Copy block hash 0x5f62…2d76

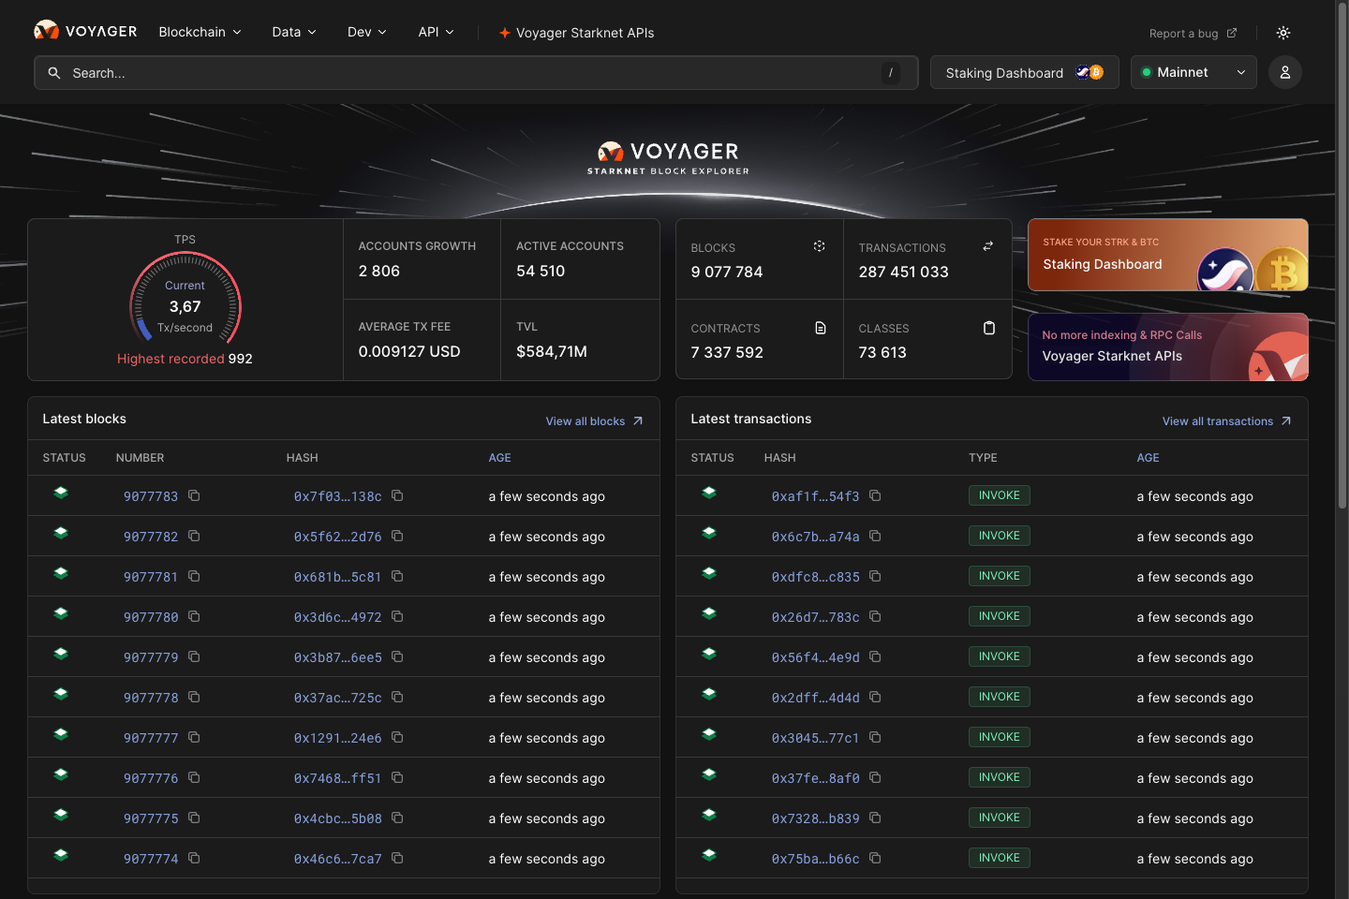pos(397,536)
